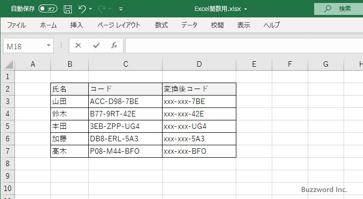Open the Undo history dropdown arrow

[91, 9]
